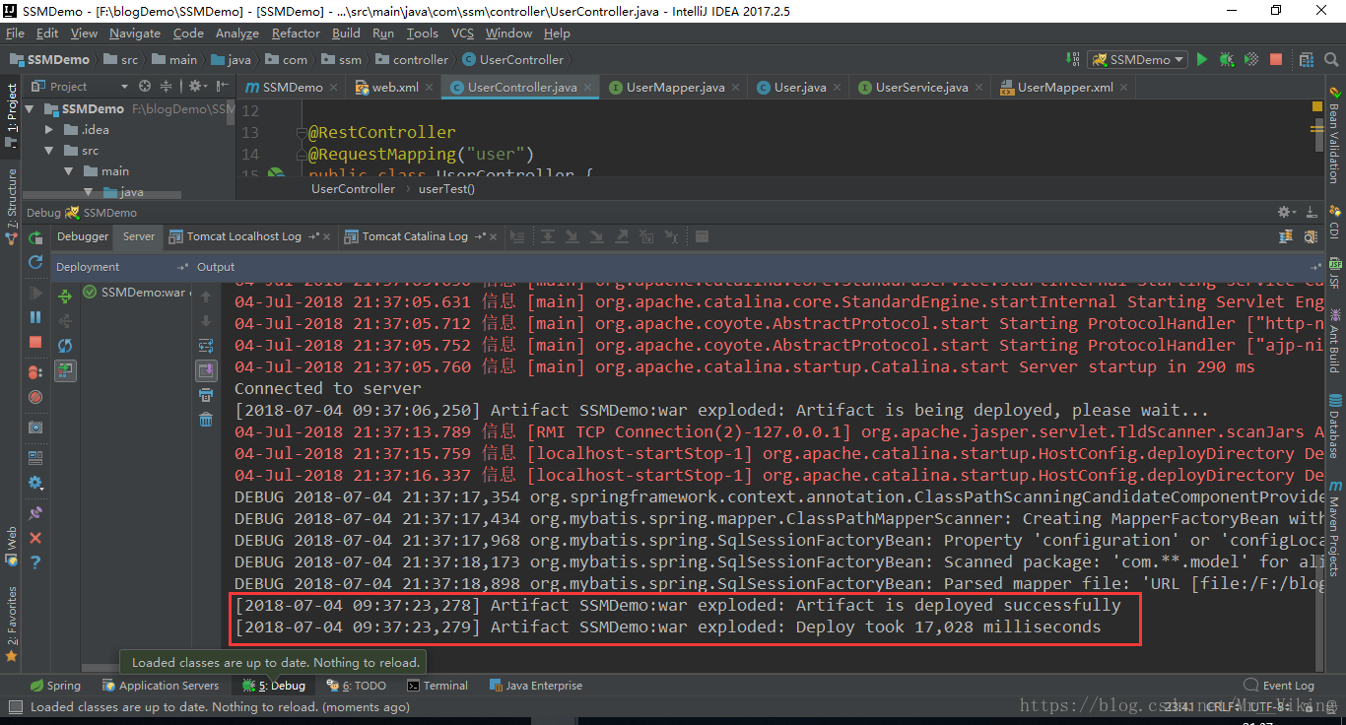Image resolution: width=1346 pixels, height=725 pixels.
Task: Open Project Structure icon in top toolbar
Action: [x=1309, y=59]
